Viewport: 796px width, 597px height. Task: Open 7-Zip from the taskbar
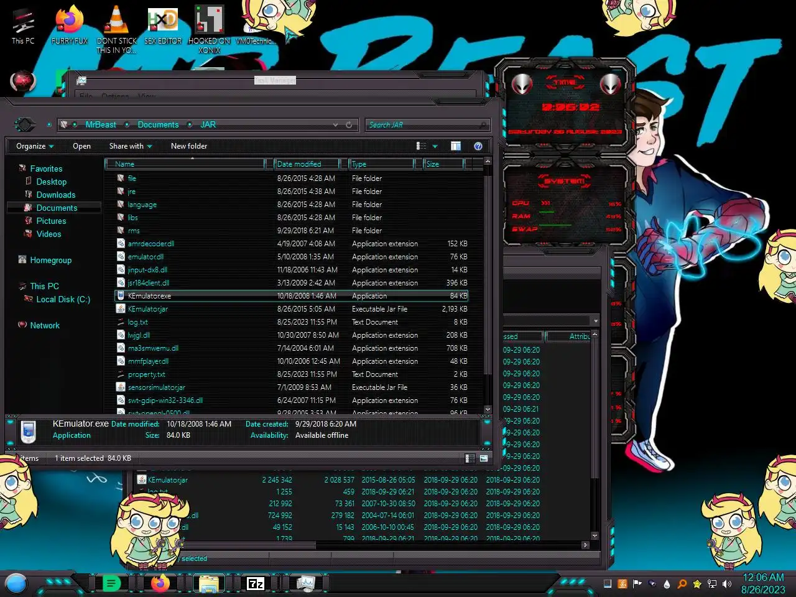pos(256,583)
